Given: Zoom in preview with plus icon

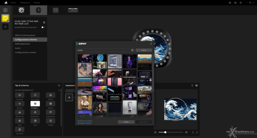Looking at the screenshot, I should pyautogui.click(x=186, y=132).
